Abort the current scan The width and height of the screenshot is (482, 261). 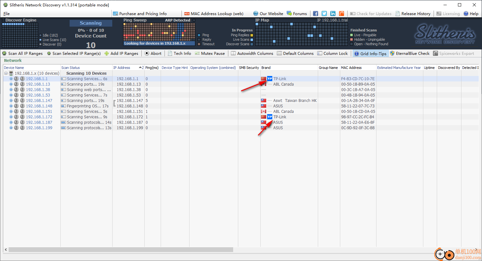coord(153,53)
